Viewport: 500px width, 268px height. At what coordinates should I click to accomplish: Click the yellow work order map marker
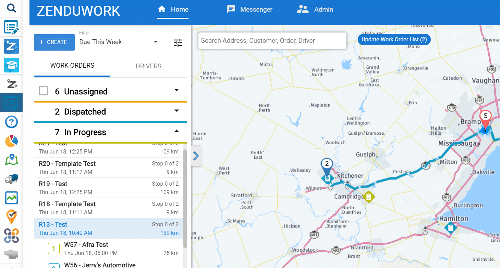tap(369, 197)
